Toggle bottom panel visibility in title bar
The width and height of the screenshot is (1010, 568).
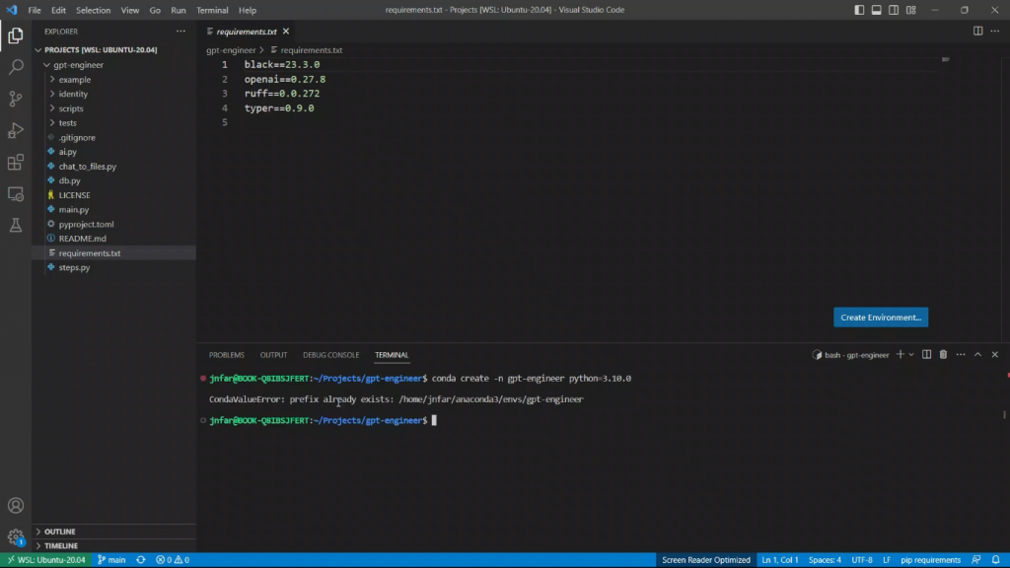click(876, 10)
